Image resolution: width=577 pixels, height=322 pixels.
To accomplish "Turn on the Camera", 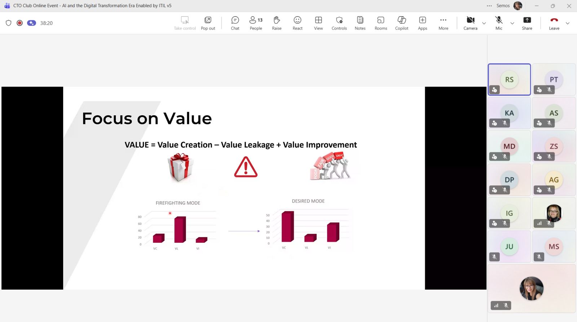I will tap(470, 23).
